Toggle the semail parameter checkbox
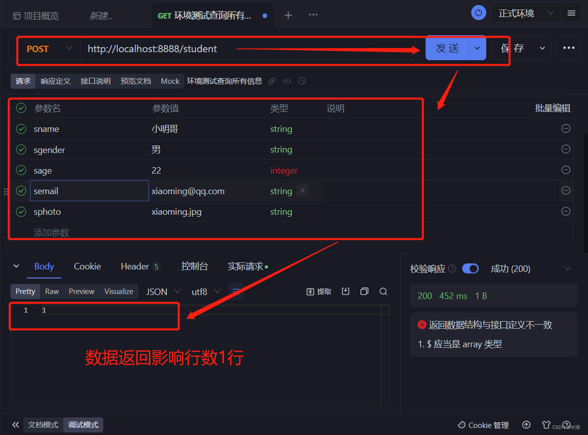The height and width of the screenshot is (435, 588). 21,191
